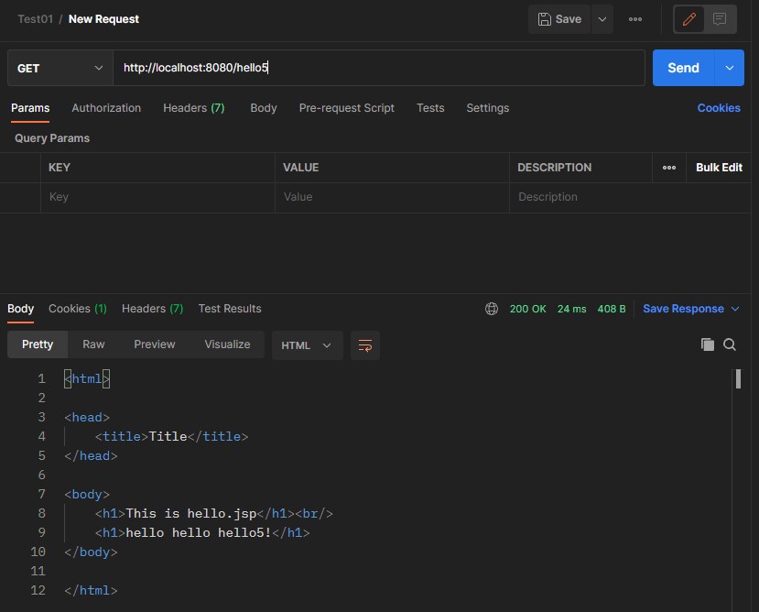Image resolution: width=759 pixels, height=612 pixels.
Task: Select the Visualize response view
Action: click(x=227, y=344)
